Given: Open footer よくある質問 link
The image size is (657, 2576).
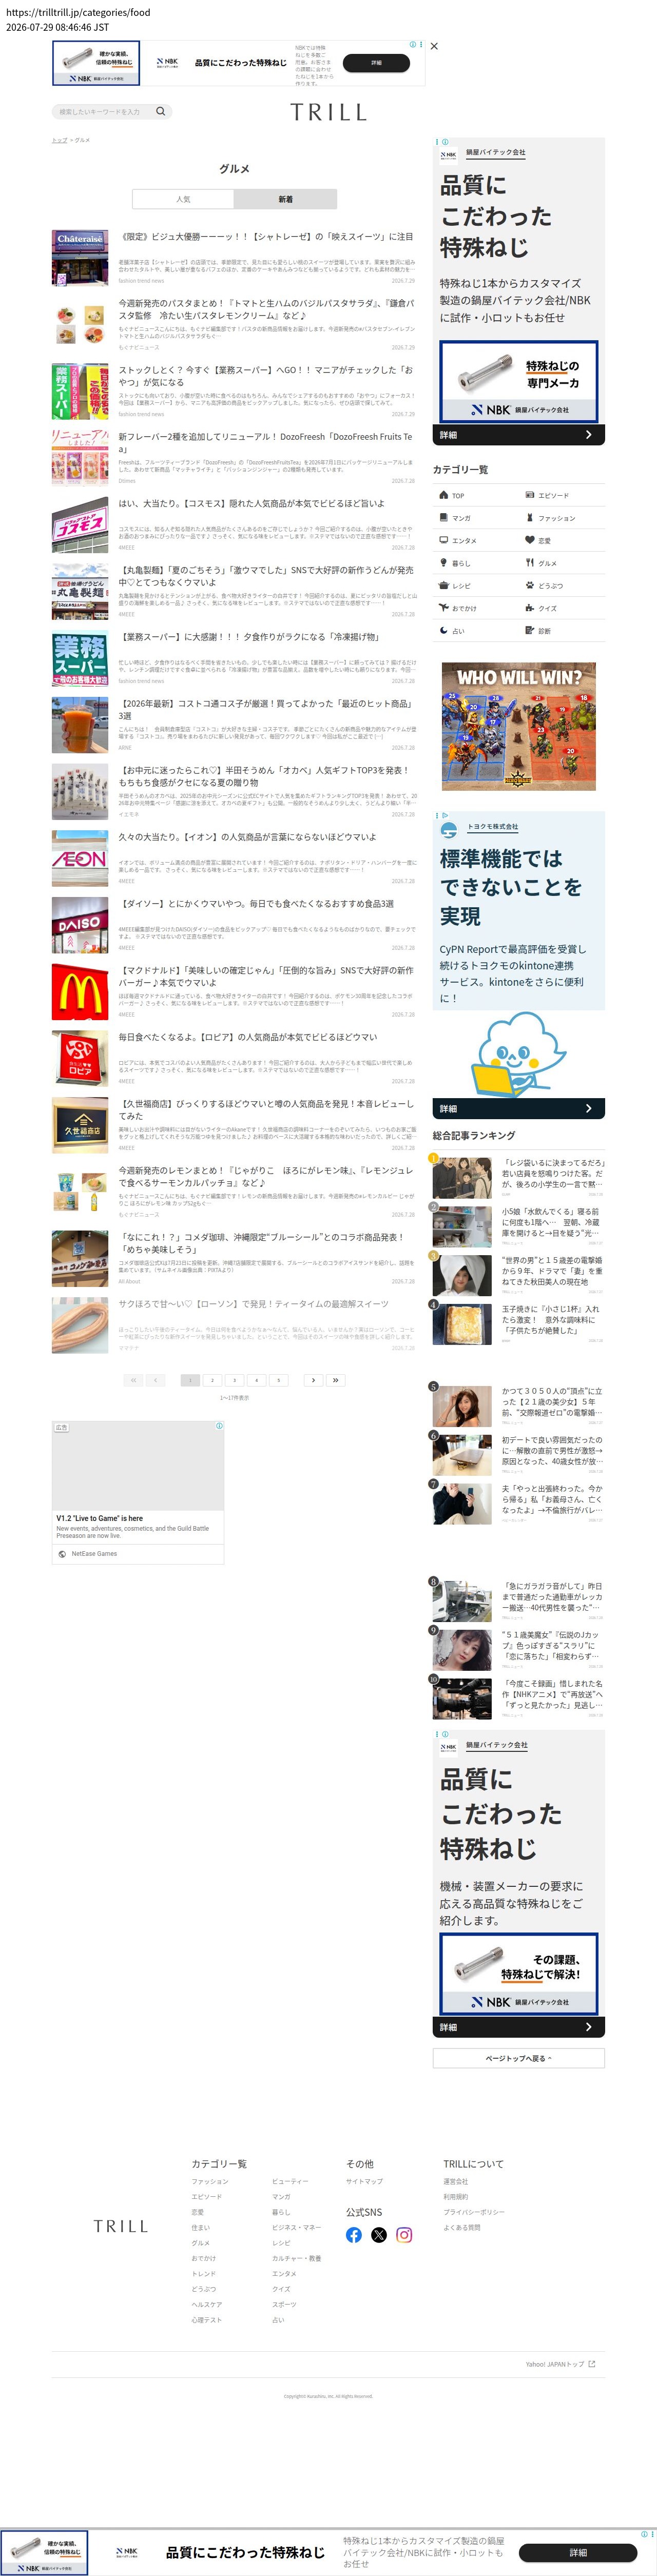Looking at the screenshot, I should 461,2227.
